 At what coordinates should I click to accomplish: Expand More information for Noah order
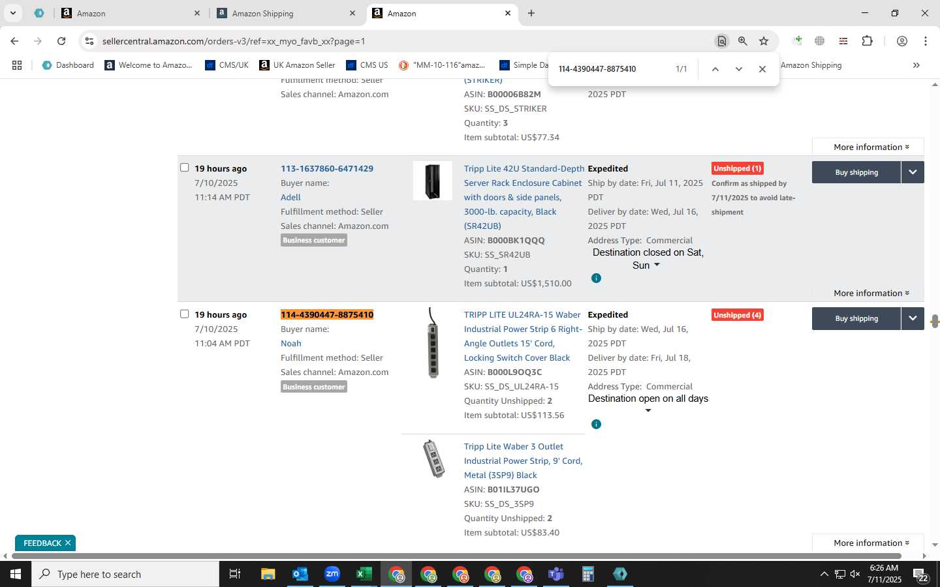pyautogui.click(x=871, y=543)
